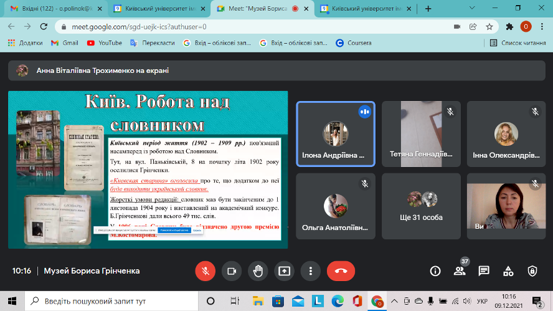Screen dimensions: 553x311
Task: Open Cortana circle icon on taskbar
Action: tap(210, 301)
